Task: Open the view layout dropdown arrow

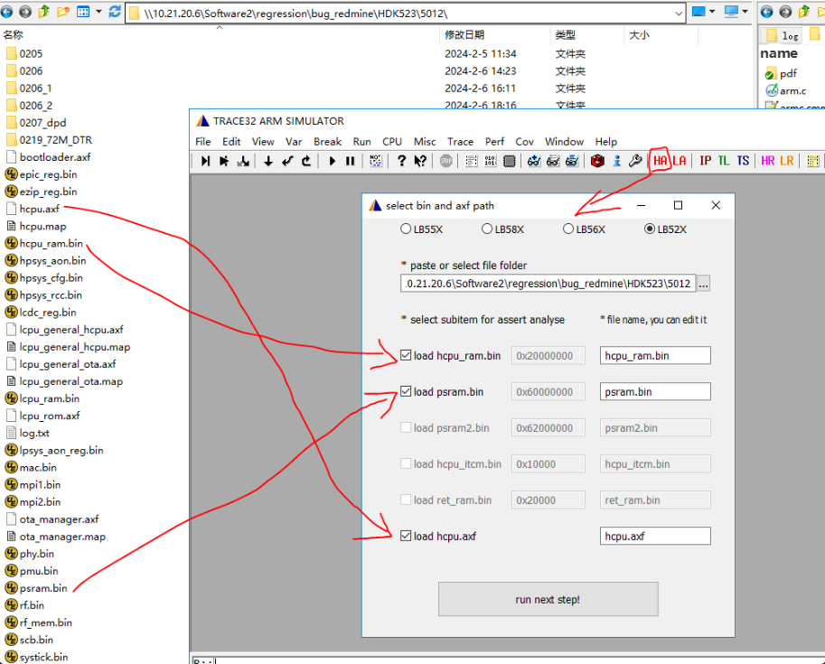Action: (98, 11)
